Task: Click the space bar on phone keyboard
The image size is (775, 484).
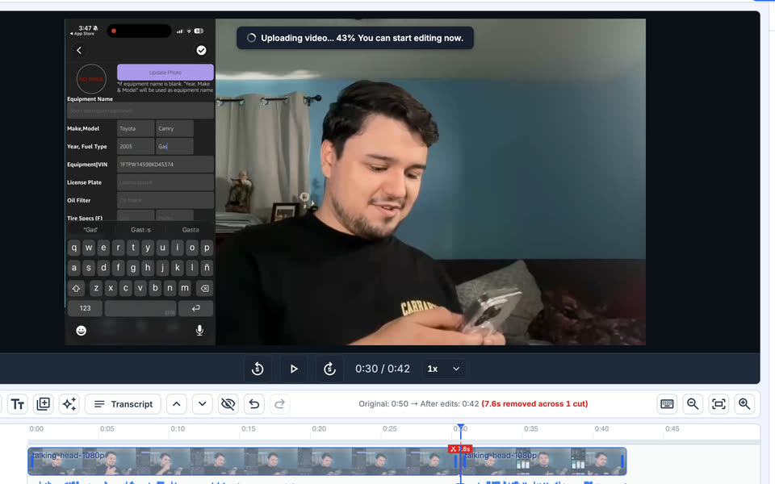Action: [x=140, y=308]
